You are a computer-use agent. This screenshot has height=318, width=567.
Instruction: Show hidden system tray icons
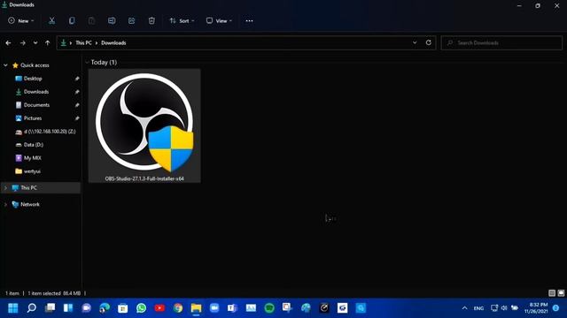(464, 308)
